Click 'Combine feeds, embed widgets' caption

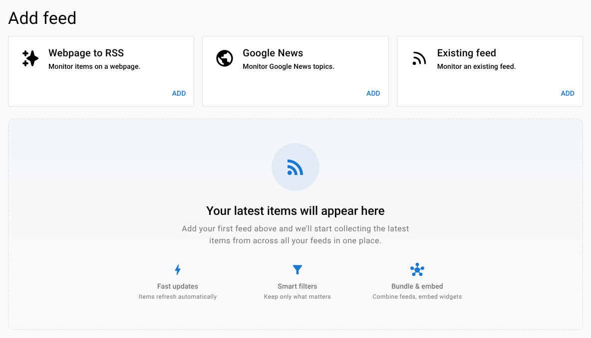coord(417,297)
